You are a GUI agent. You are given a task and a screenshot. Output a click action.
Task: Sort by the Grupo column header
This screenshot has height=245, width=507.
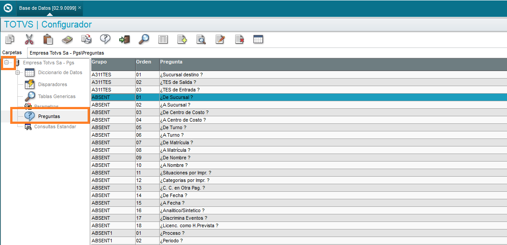coord(113,64)
